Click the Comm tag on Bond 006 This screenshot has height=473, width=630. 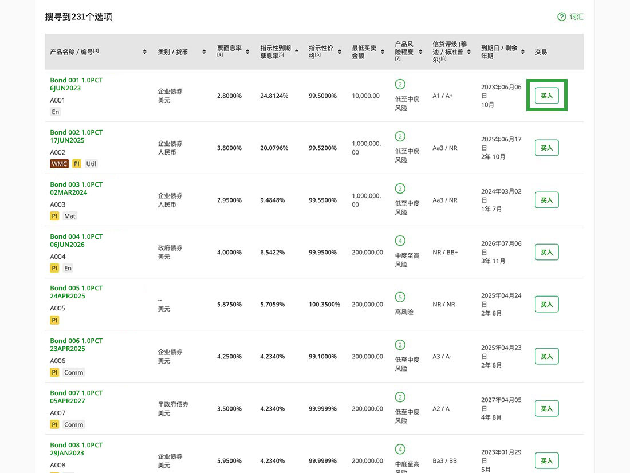(73, 373)
